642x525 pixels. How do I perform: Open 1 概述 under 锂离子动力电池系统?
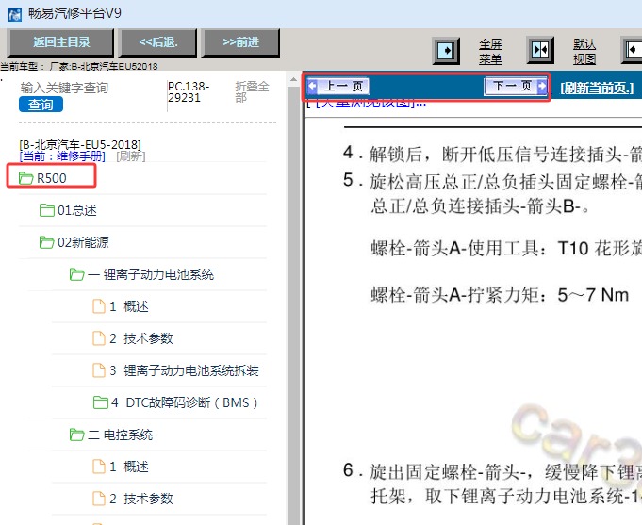pyautogui.click(x=129, y=306)
